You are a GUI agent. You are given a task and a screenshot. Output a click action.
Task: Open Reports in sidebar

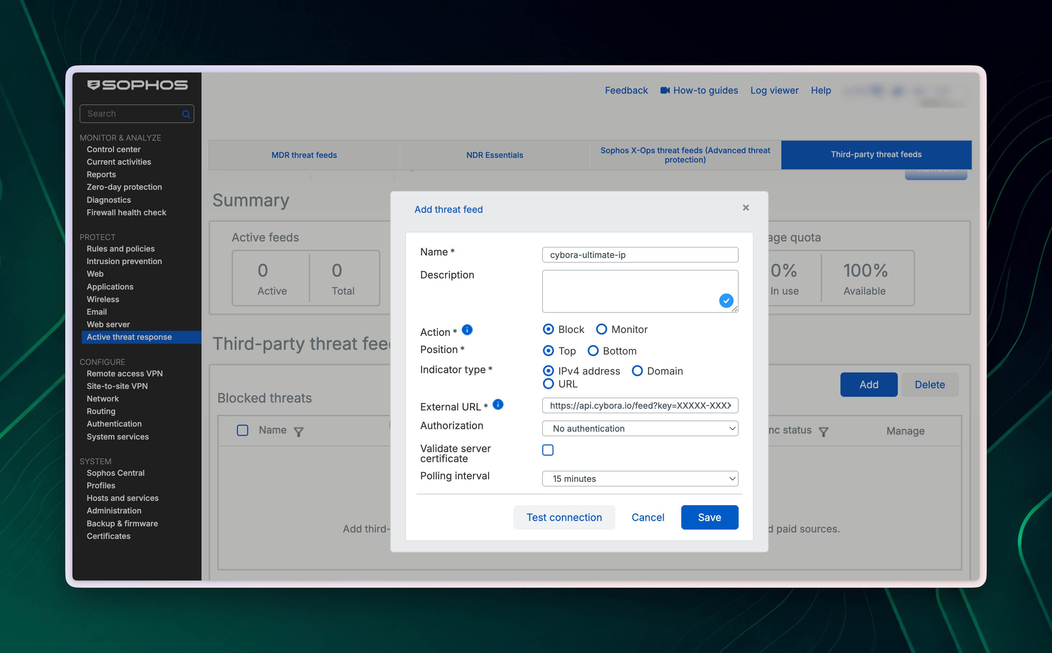101,174
